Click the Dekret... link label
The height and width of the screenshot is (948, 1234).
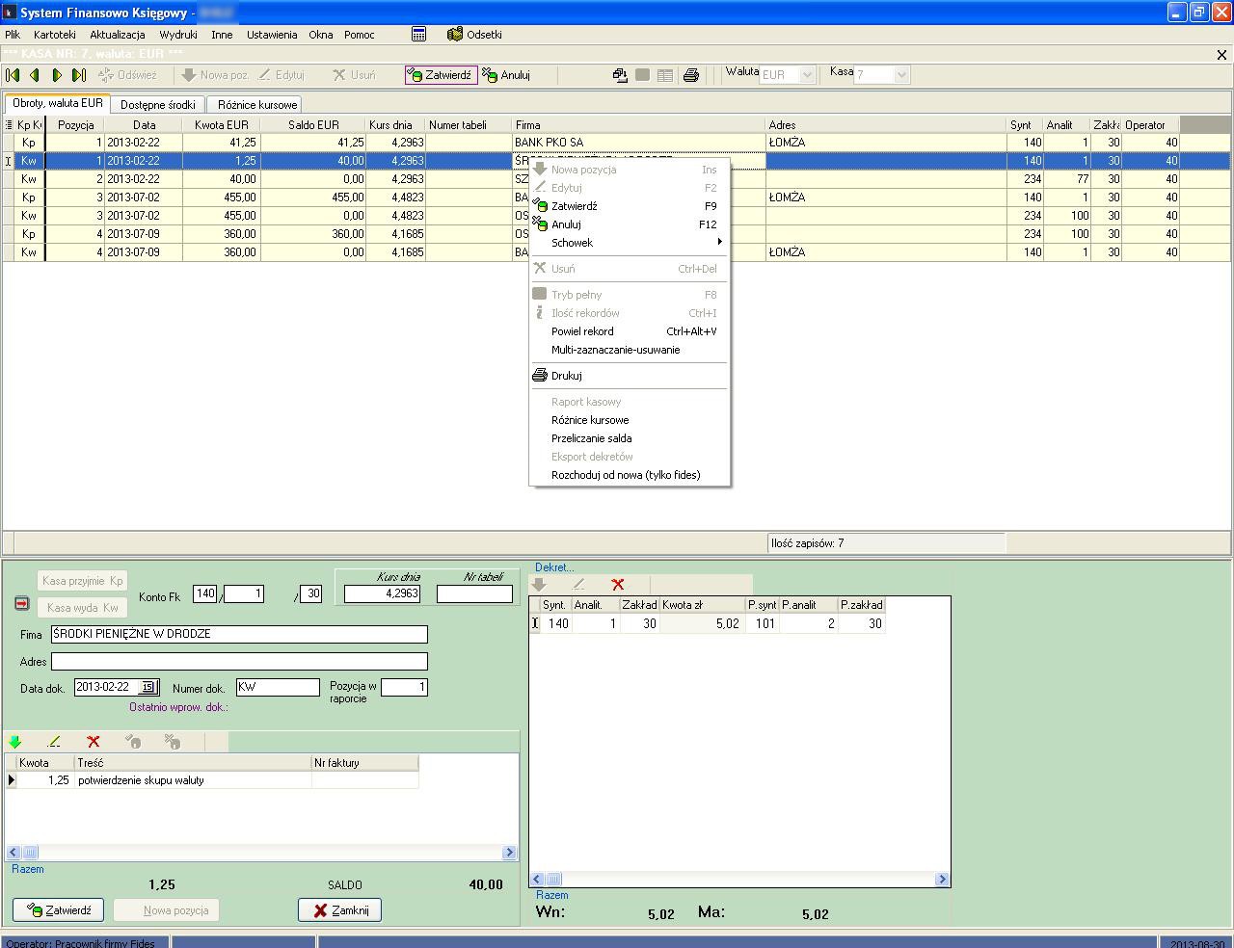(x=554, y=567)
